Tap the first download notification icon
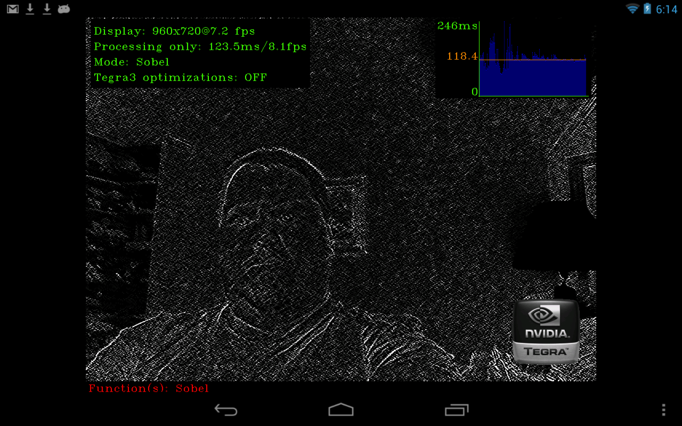The image size is (682, 426). coord(30,9)
